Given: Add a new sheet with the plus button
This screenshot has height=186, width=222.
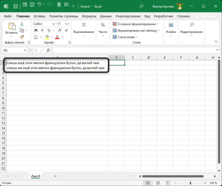Looking at the screenshot, I should (55, 176).
